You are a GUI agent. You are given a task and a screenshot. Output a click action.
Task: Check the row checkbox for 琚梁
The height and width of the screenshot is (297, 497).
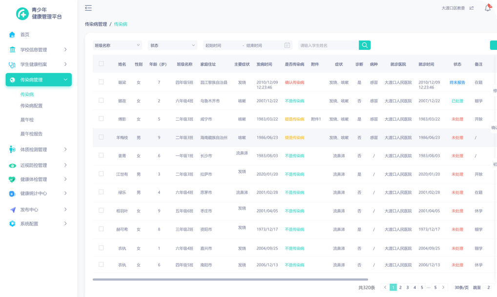coord(101,82)
